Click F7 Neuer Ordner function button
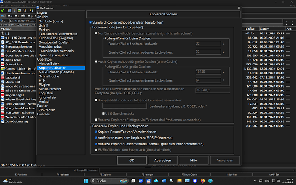296x185 pixels. point(189,175)
